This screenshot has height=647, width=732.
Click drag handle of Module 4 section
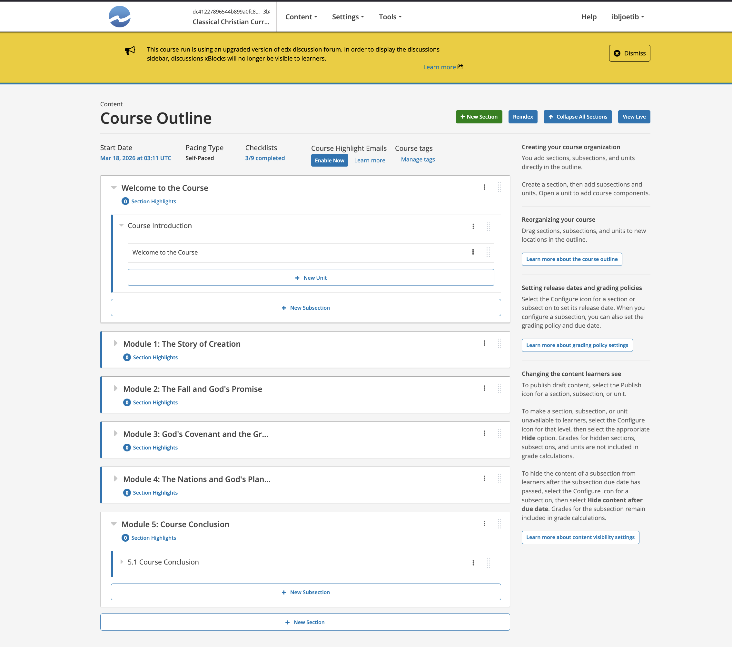click(x=500, y=478)
